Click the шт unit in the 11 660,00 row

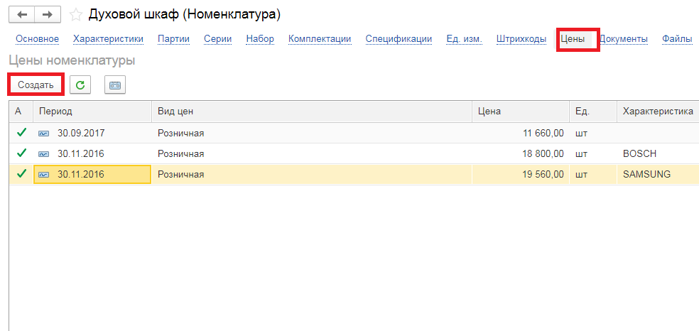[581, 134]
